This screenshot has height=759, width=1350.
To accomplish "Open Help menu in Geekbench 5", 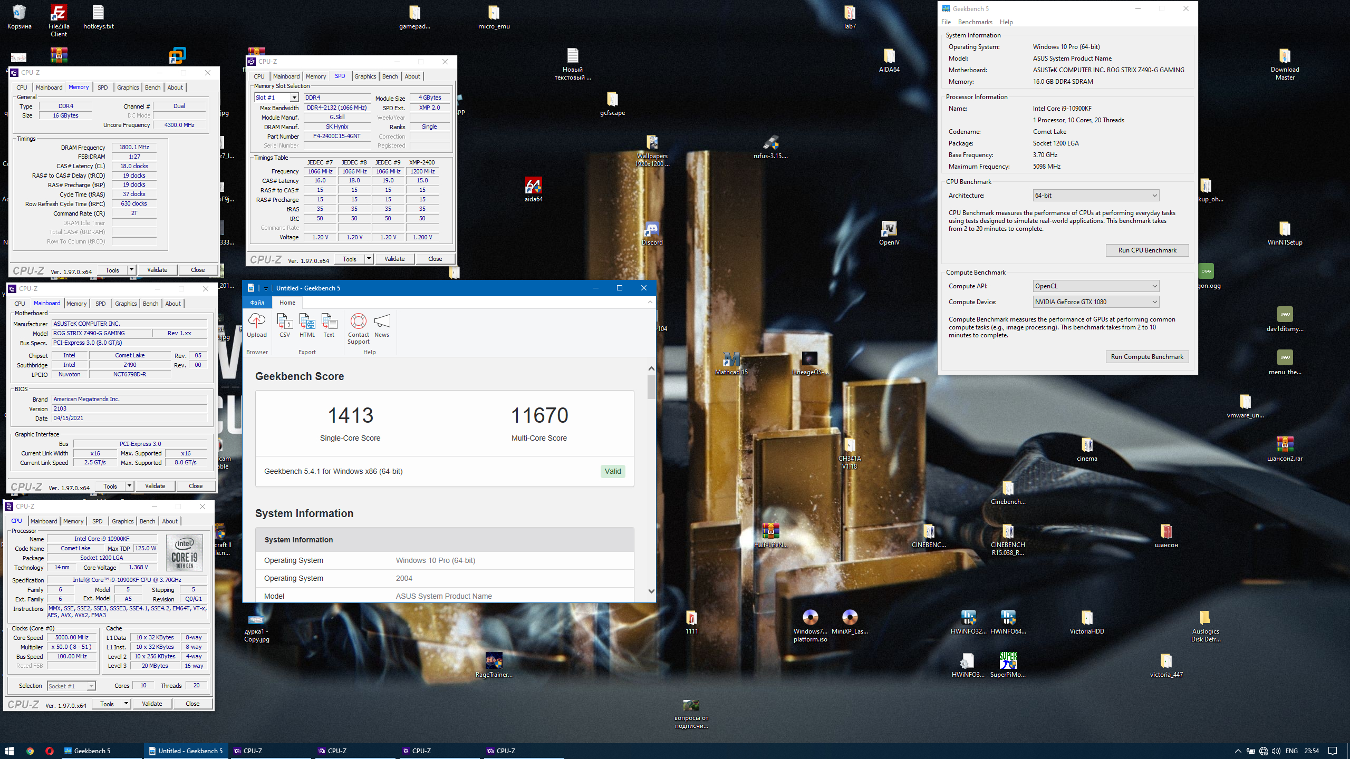I will tap(1006, 22).
